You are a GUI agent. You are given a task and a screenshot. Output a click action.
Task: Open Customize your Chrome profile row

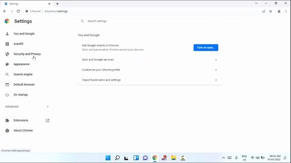(x=150, y=70)
